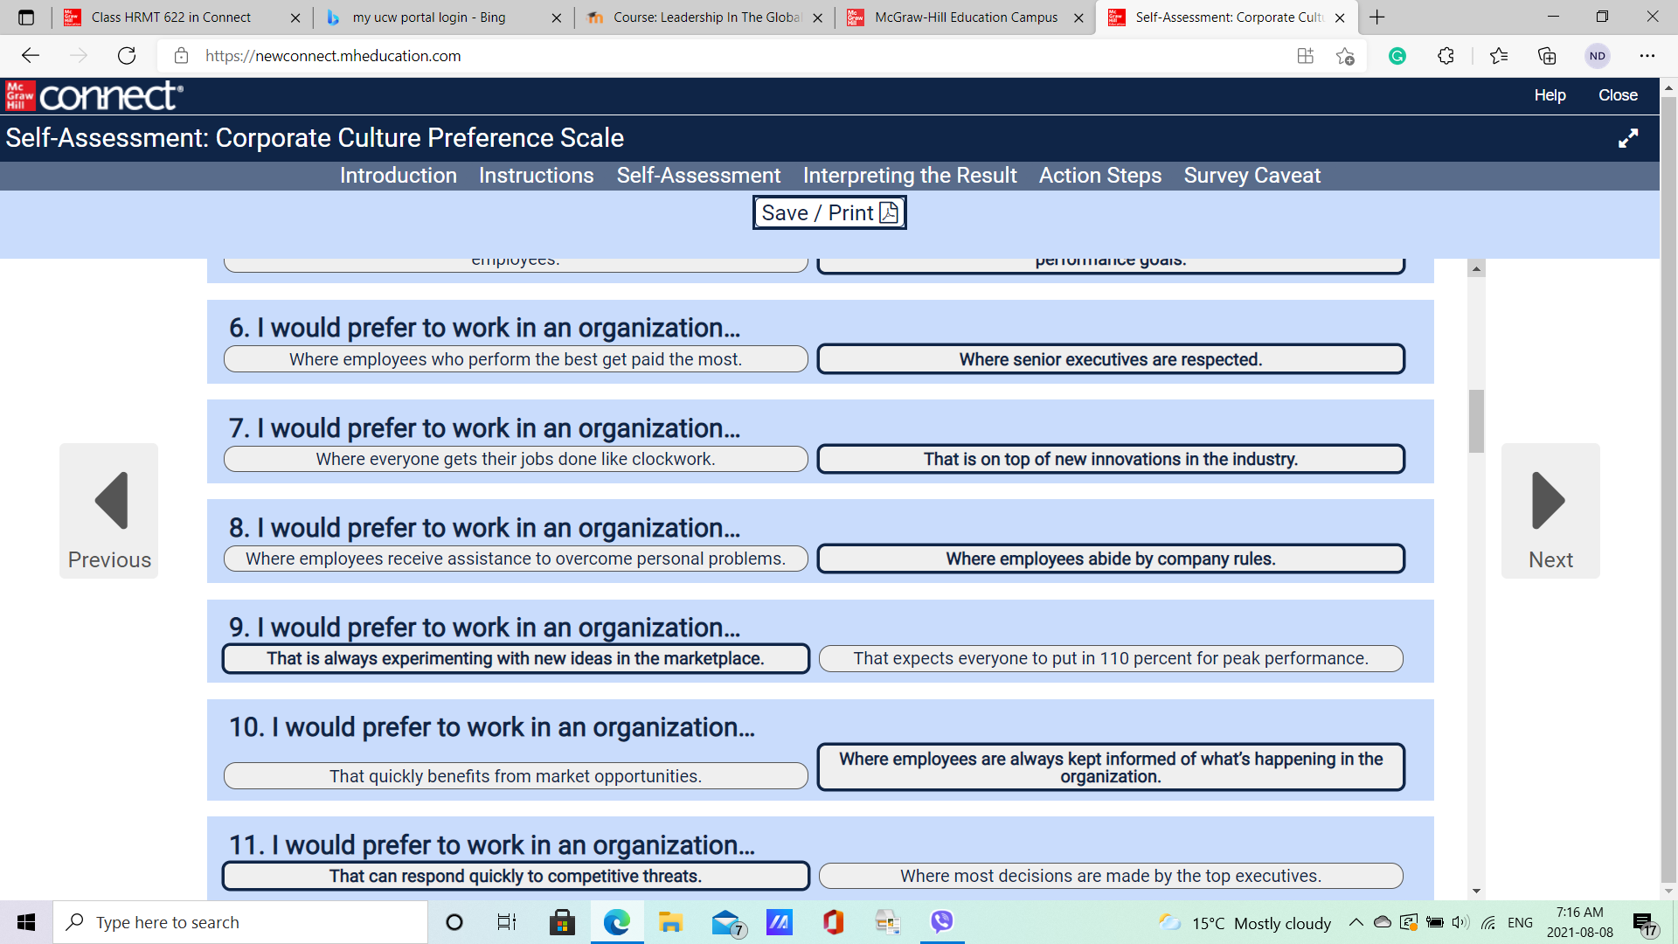The height and width of the screenshot is (944, 1678).
Task: Open apps grid icon in address bar
Action: [x=1306, y=56]
